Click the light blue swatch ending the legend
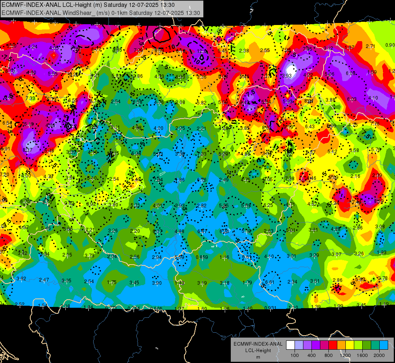 [384, 345]
